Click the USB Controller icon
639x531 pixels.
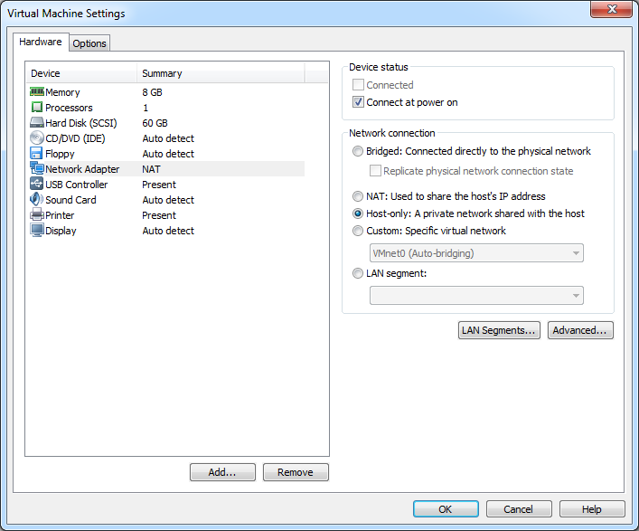[x=37, y=185]
